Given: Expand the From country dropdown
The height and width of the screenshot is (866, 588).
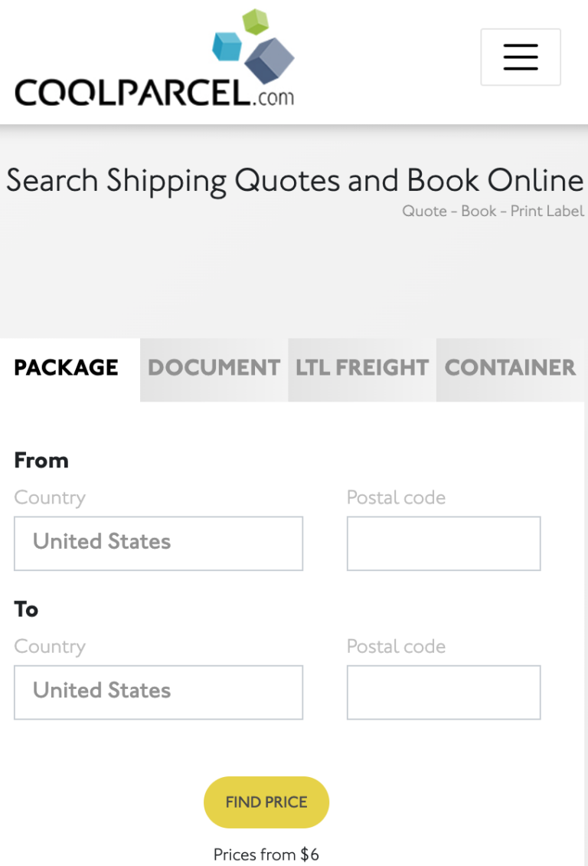Looking at the screenshot, I should point(158,543).
